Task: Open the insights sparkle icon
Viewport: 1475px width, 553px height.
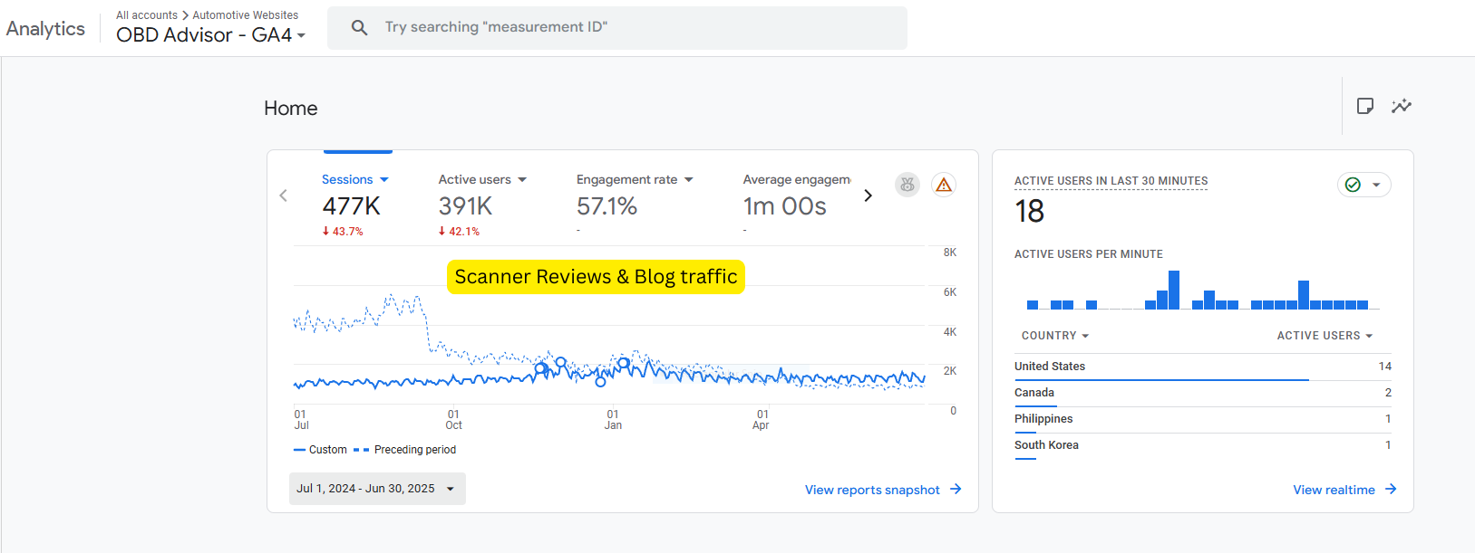Action: (1401, 106)
